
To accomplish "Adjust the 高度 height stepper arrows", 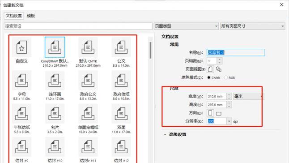I will pyautogui.click(x=229, y=104).
